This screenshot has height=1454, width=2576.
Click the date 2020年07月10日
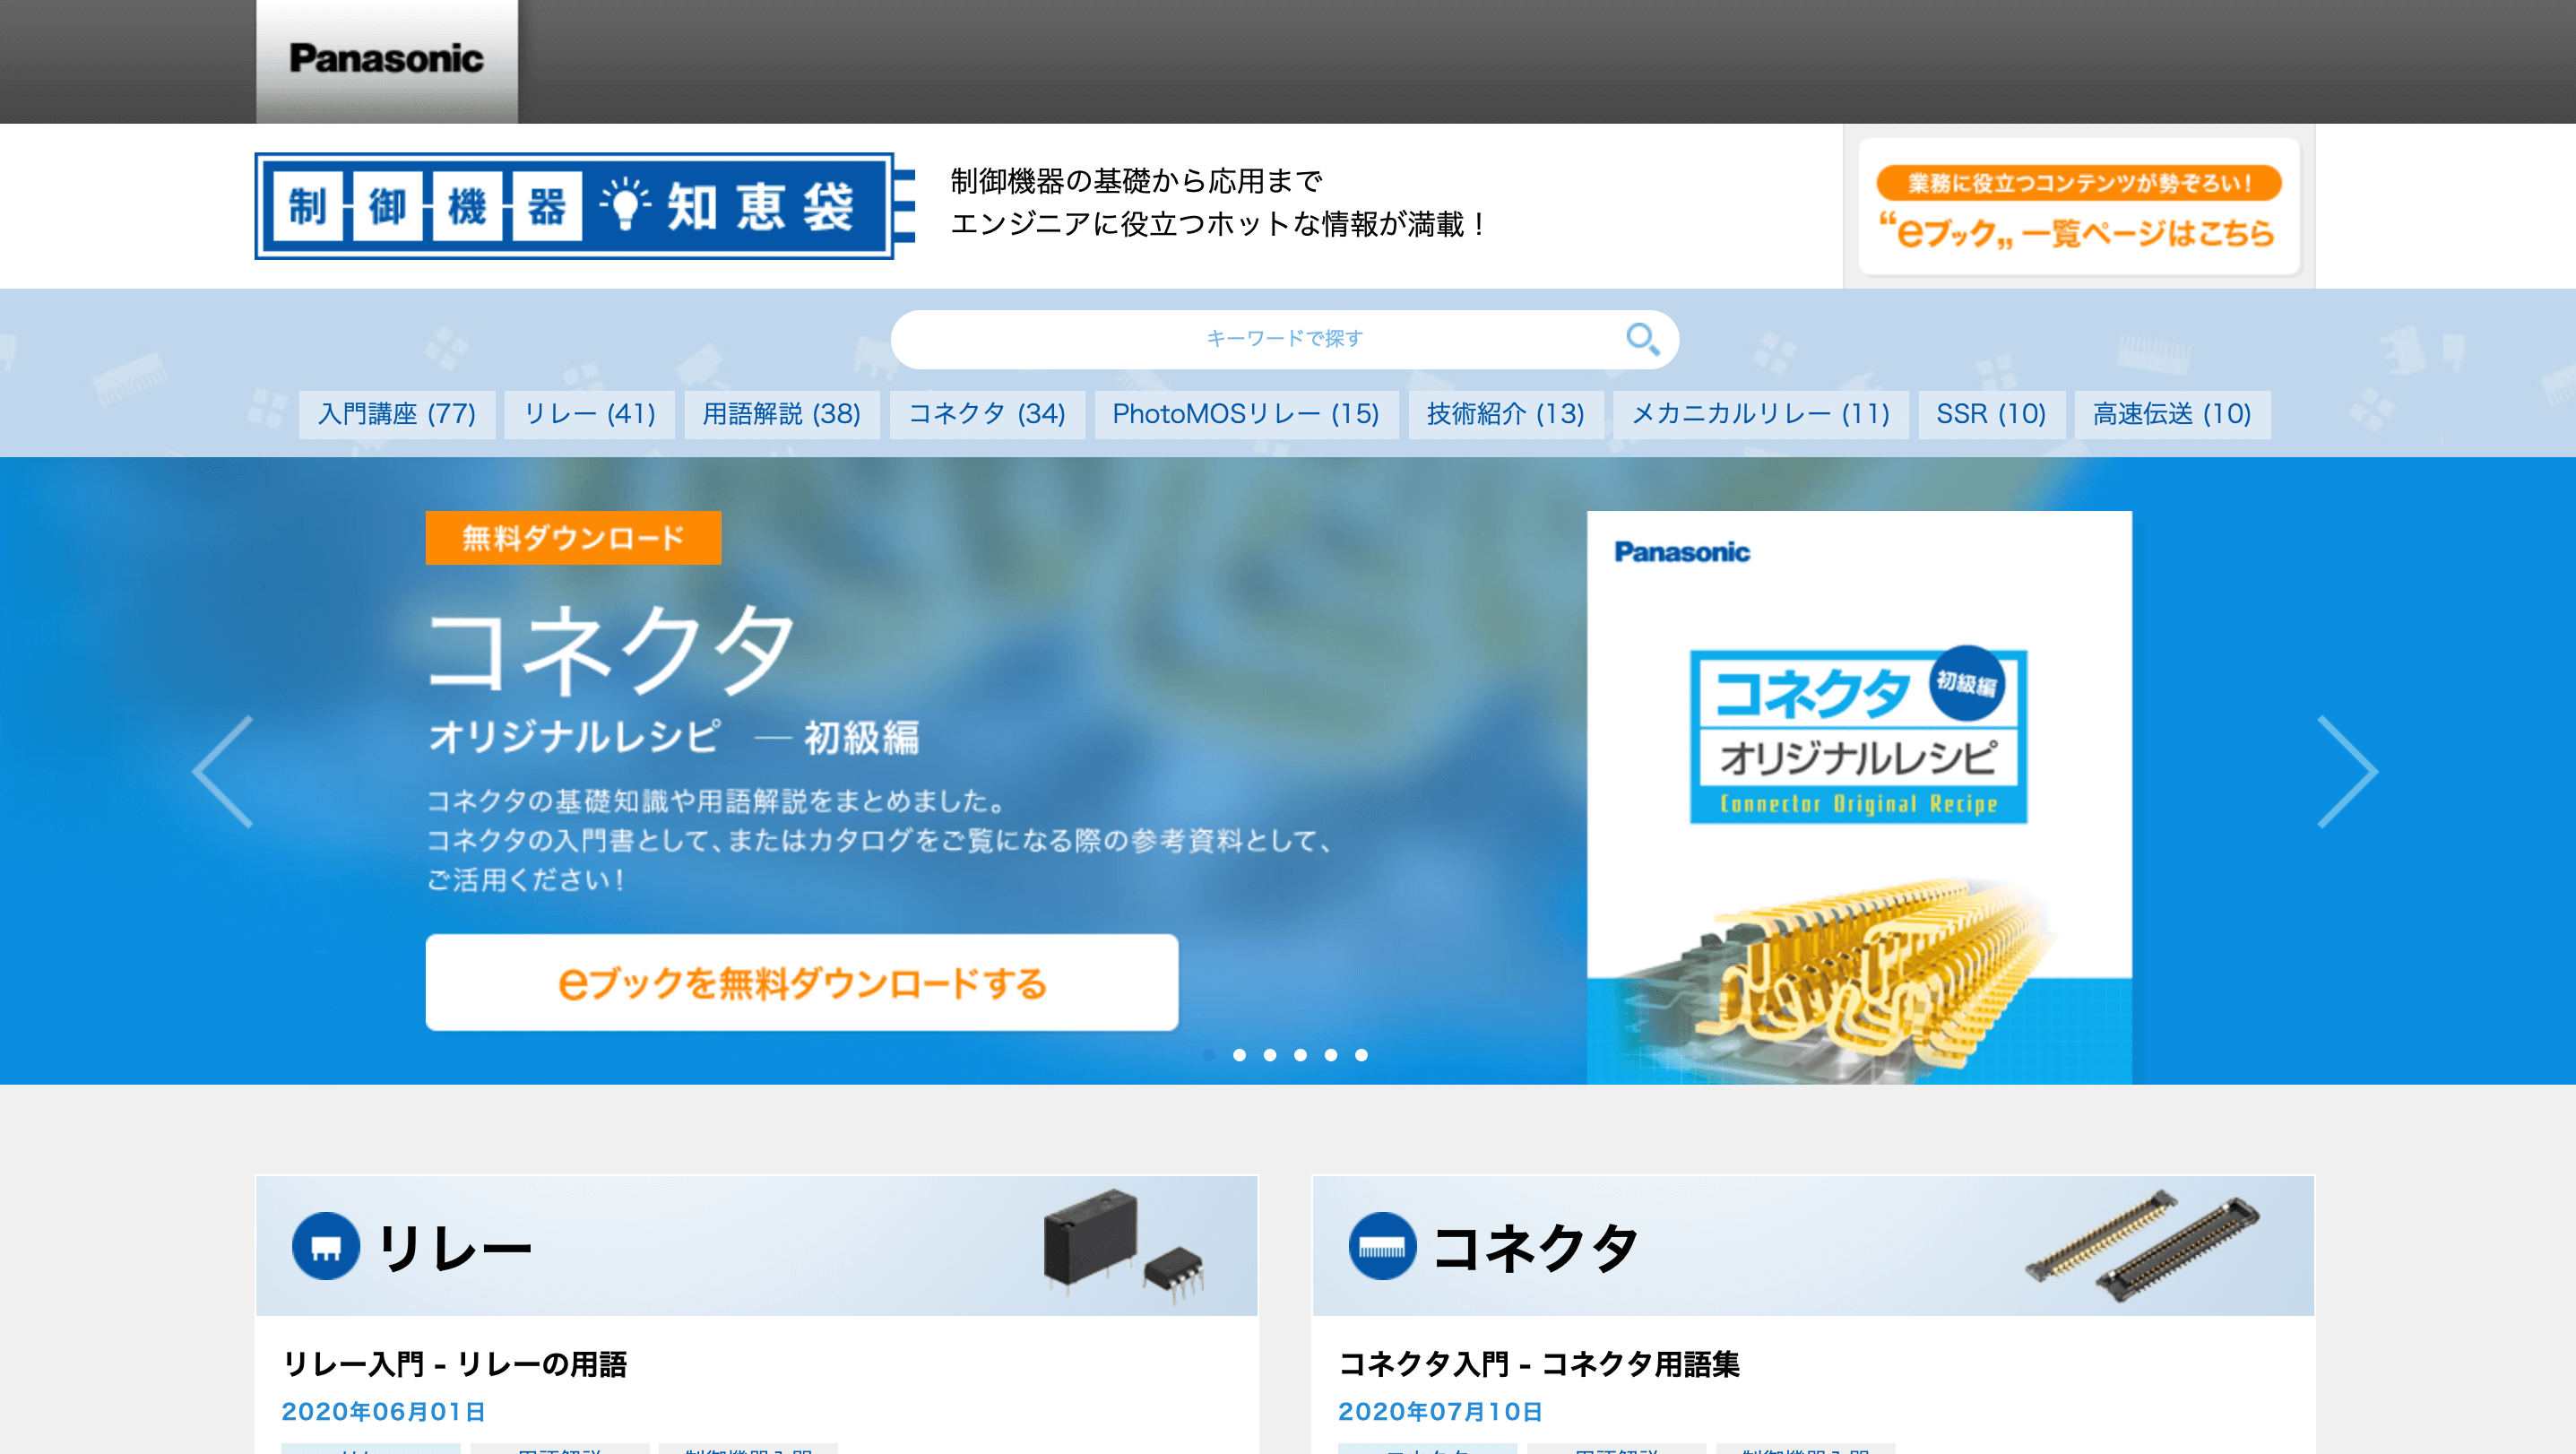(1441, 1411)
